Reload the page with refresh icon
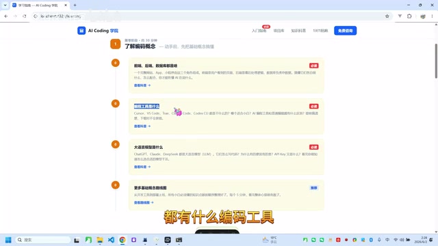The width and height of the screenshot is (438, 246). (25, 16)
